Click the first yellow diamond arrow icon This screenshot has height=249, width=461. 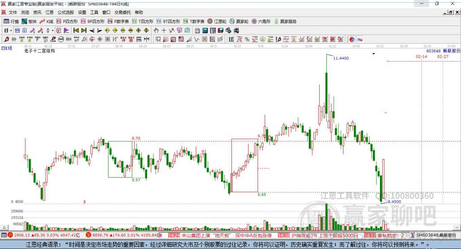pos(107,31)
